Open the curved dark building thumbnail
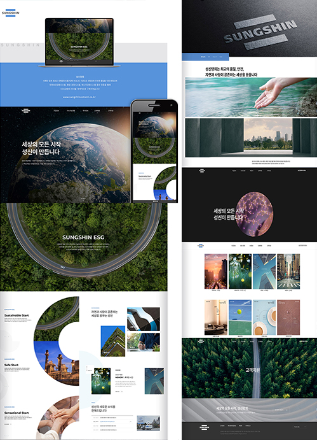 tap(144, 319)
